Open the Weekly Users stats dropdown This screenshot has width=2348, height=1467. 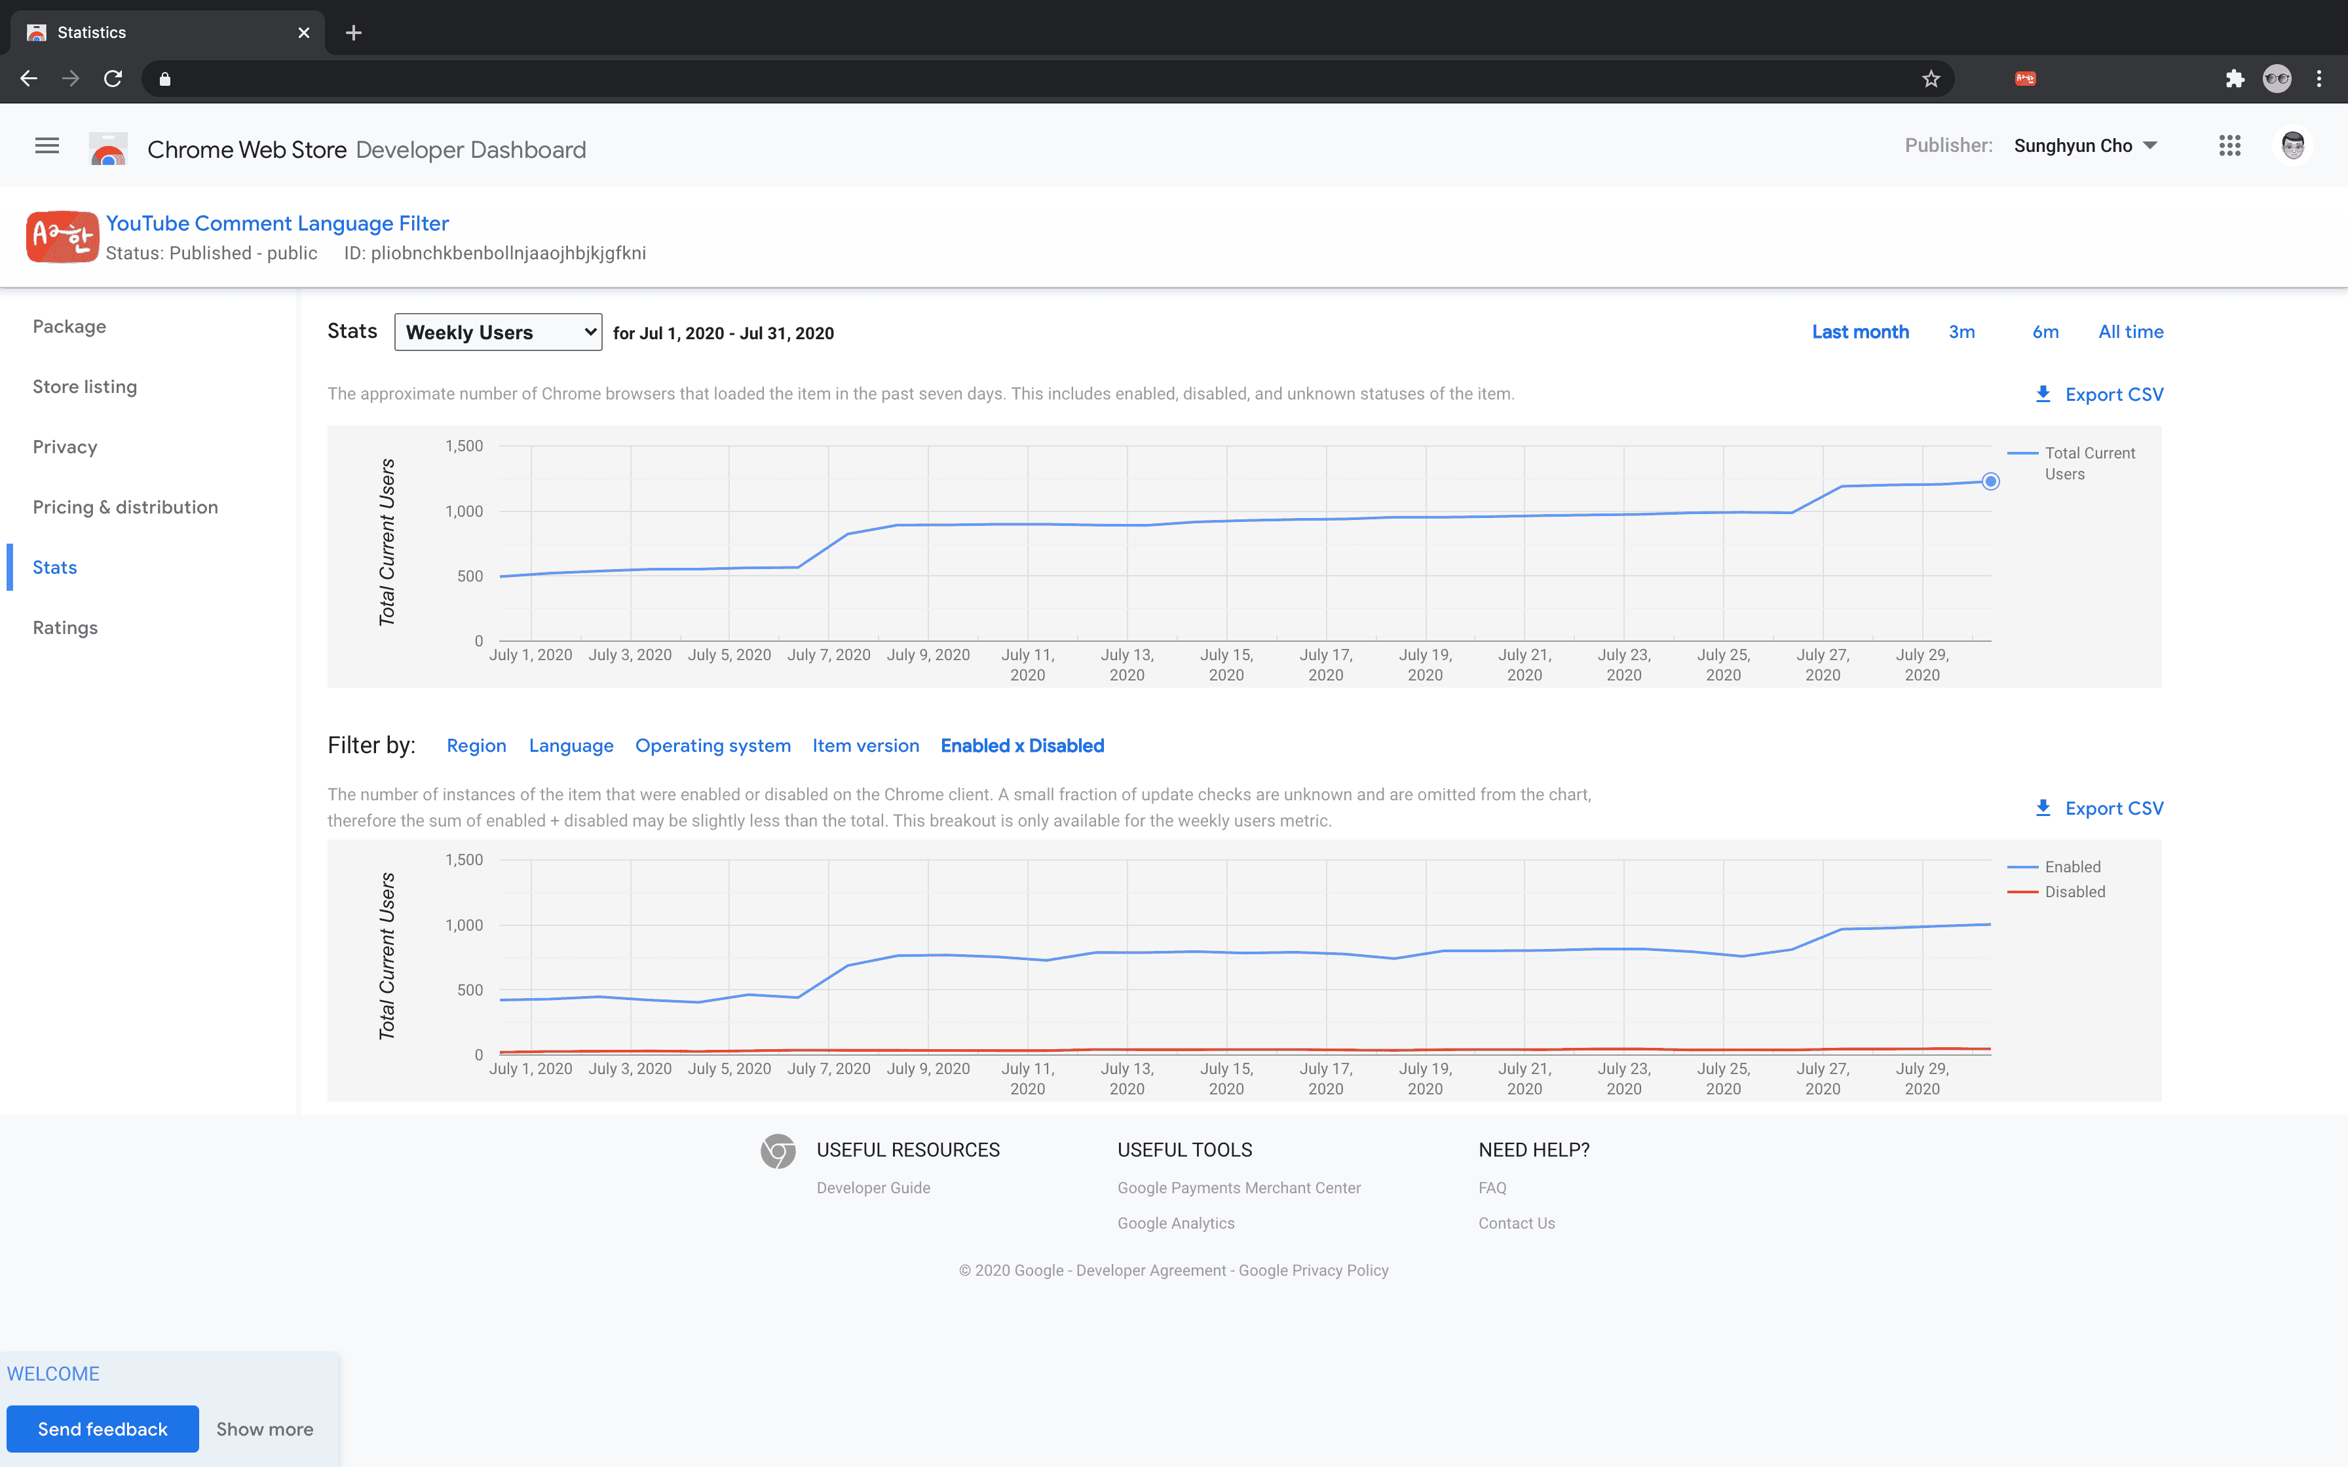click(498, 333)
